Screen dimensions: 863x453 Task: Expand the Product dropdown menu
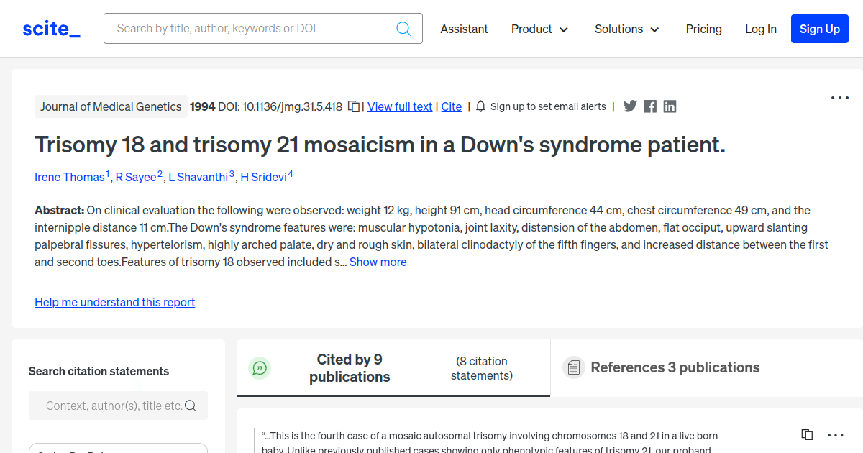click(x=539, y=29)
